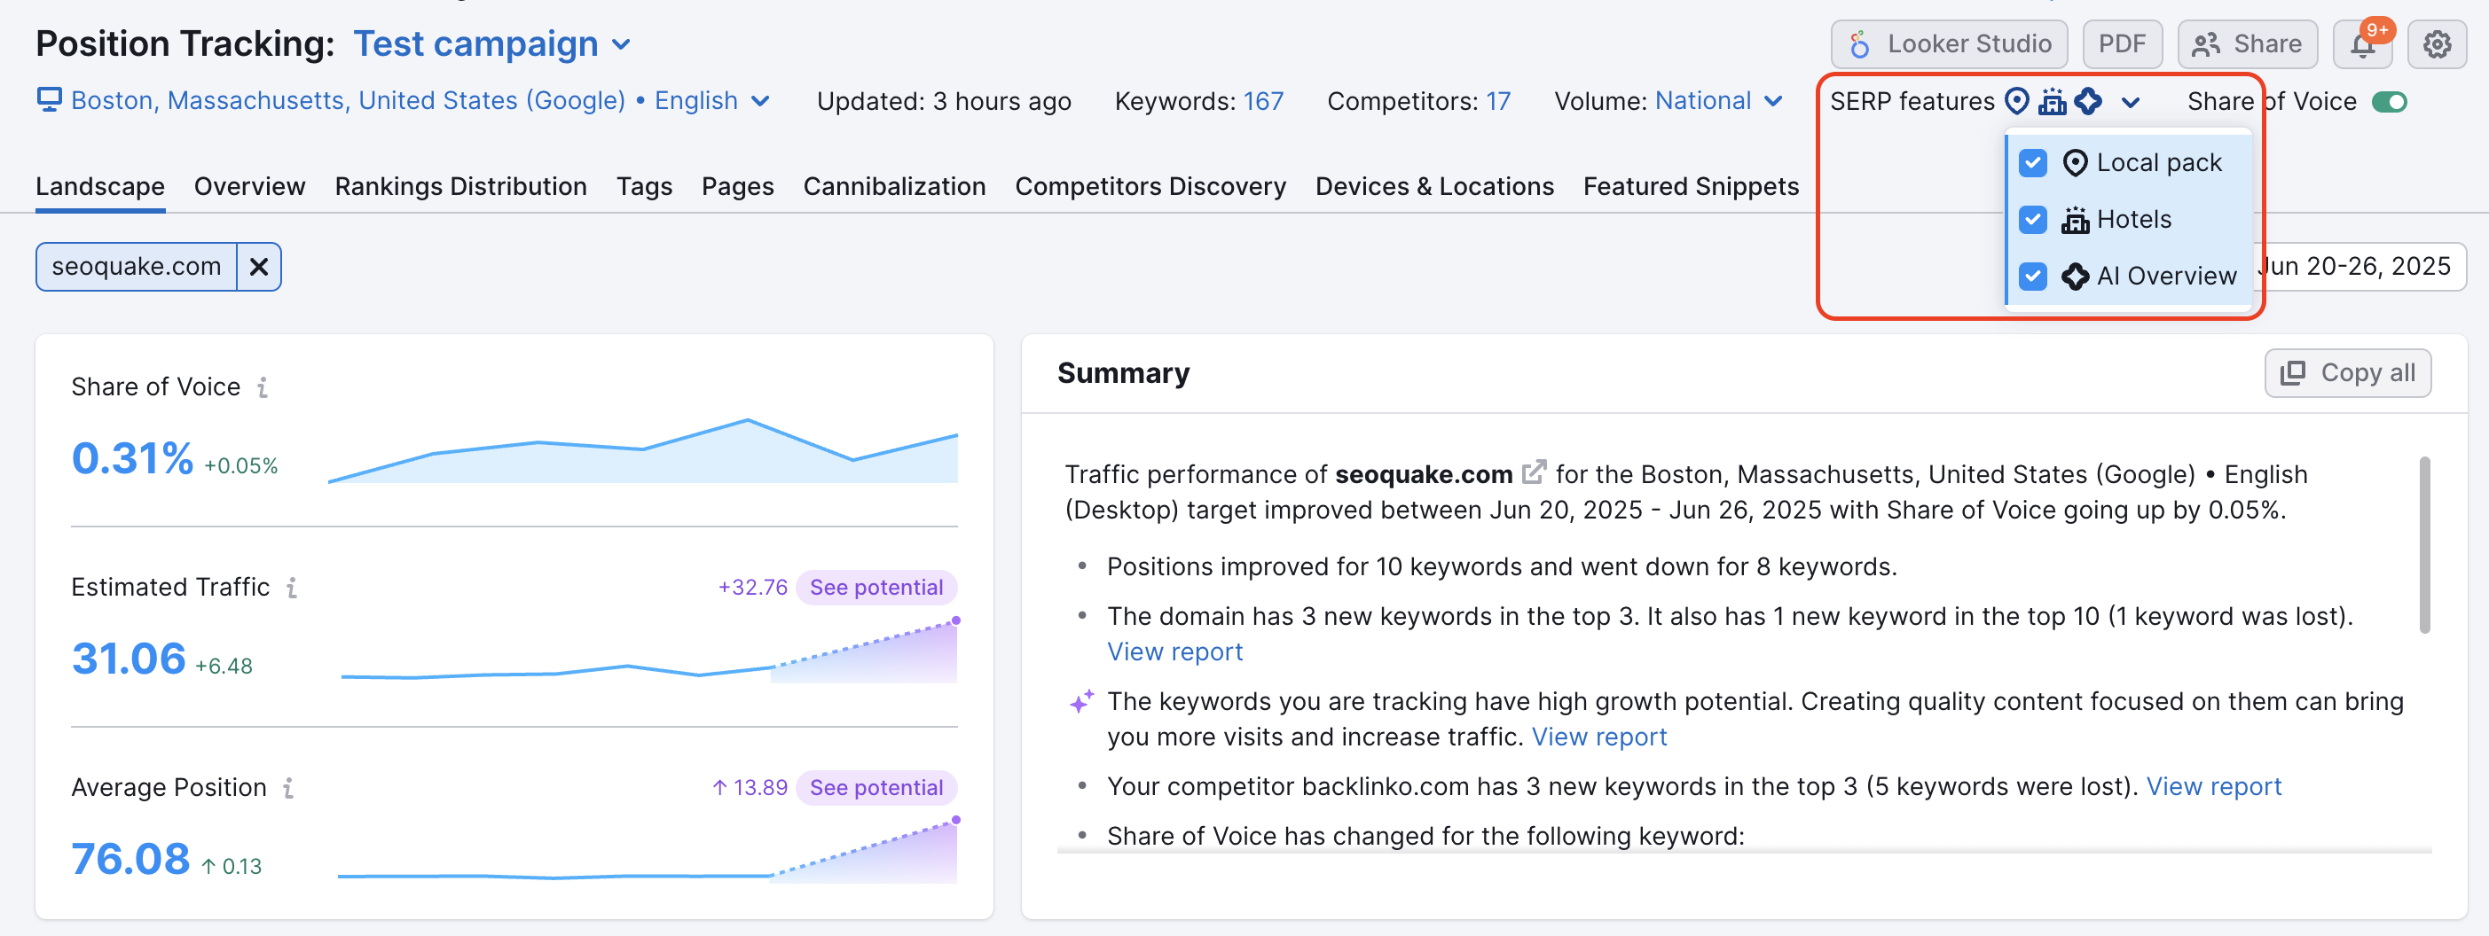2489x936 pixels.
Task: Click Share of Voice info icon
Action: pyautogui.click(x=262, y=387)
